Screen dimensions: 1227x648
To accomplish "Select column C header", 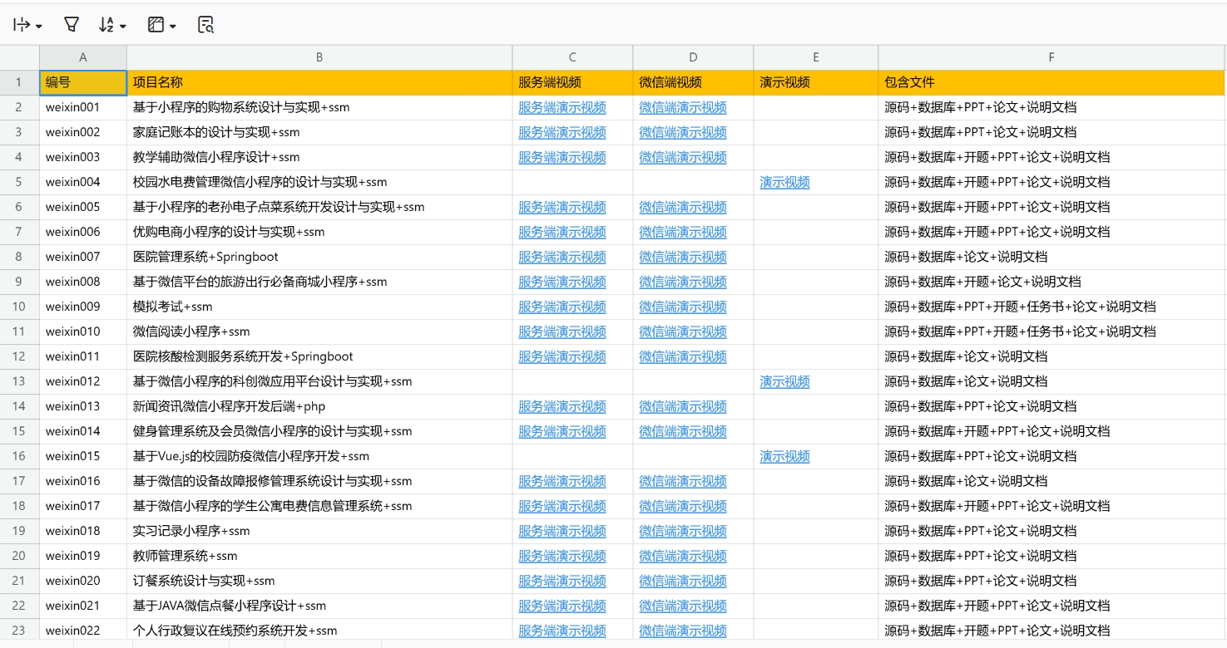I will point(572,57).
